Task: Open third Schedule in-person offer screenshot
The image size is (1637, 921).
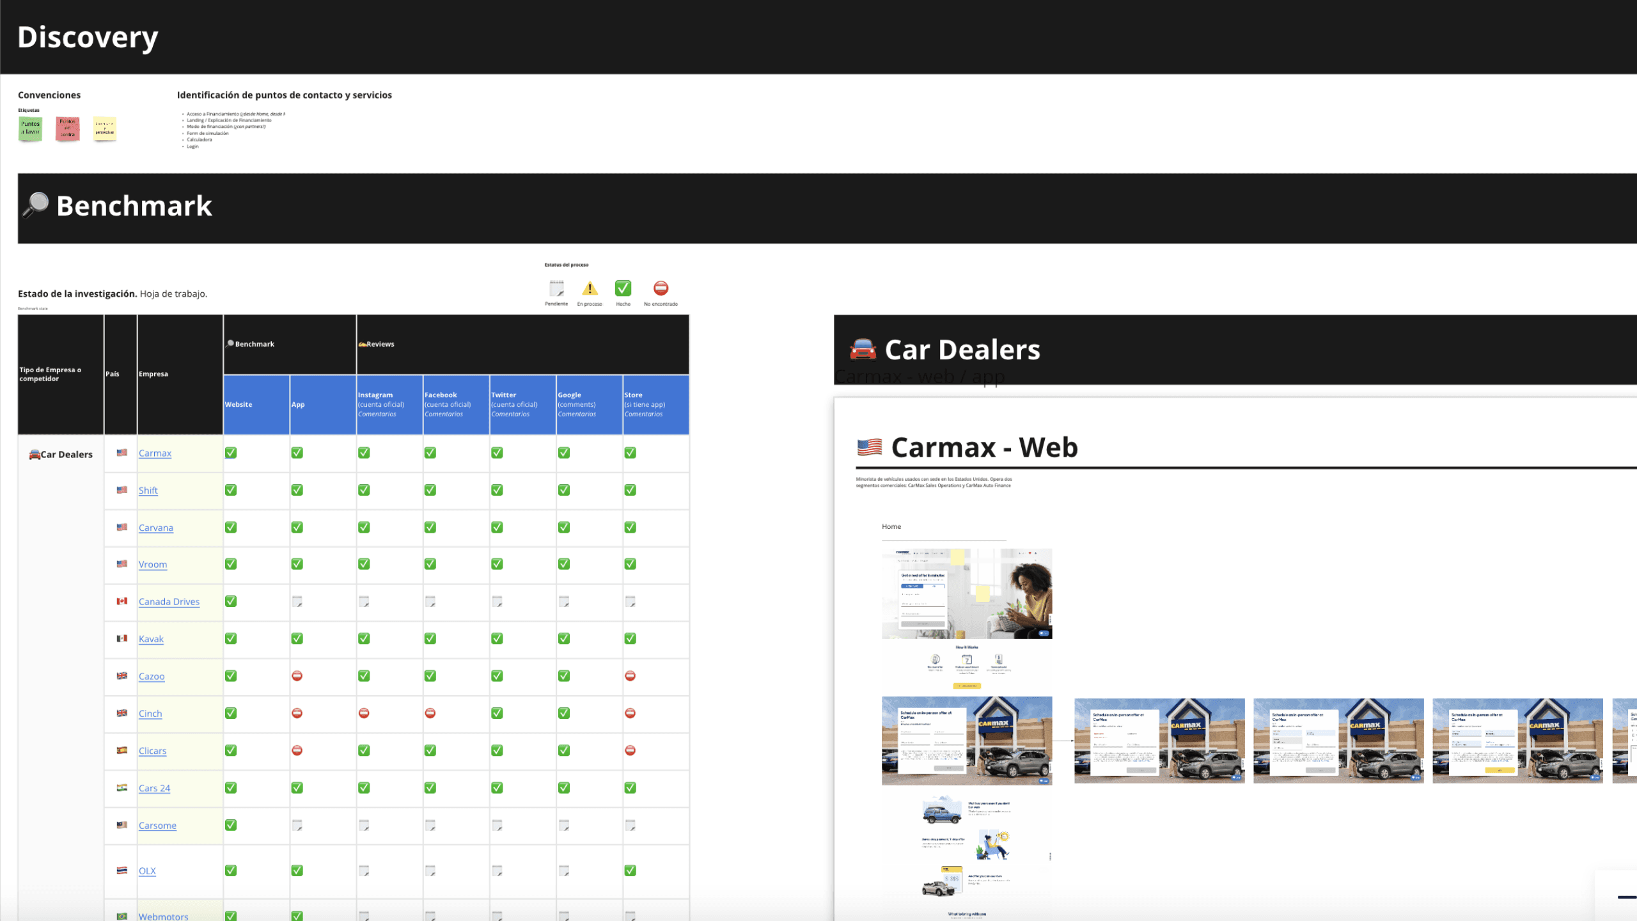Action: pyautogui.click(x=1338, y=741)
